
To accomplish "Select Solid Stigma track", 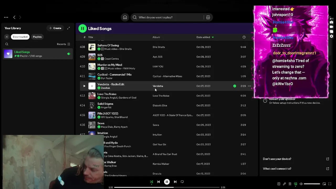I will 105,104.
